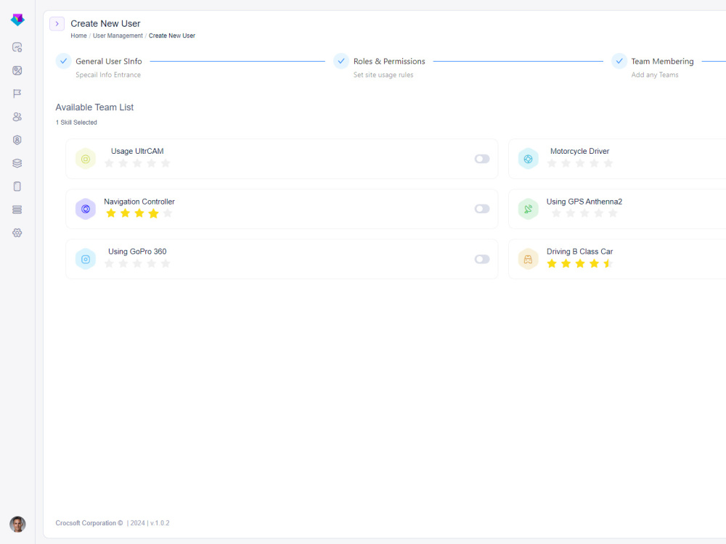
Task: Open the users sidebar icon
Action: coord(17,117)
